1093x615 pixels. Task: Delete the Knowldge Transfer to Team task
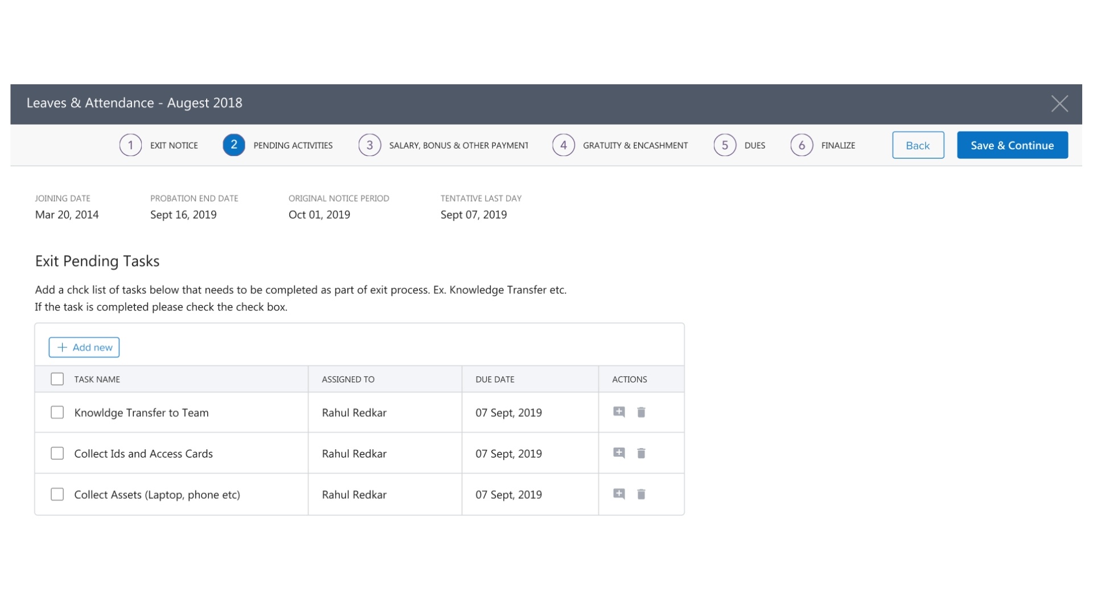641,412
